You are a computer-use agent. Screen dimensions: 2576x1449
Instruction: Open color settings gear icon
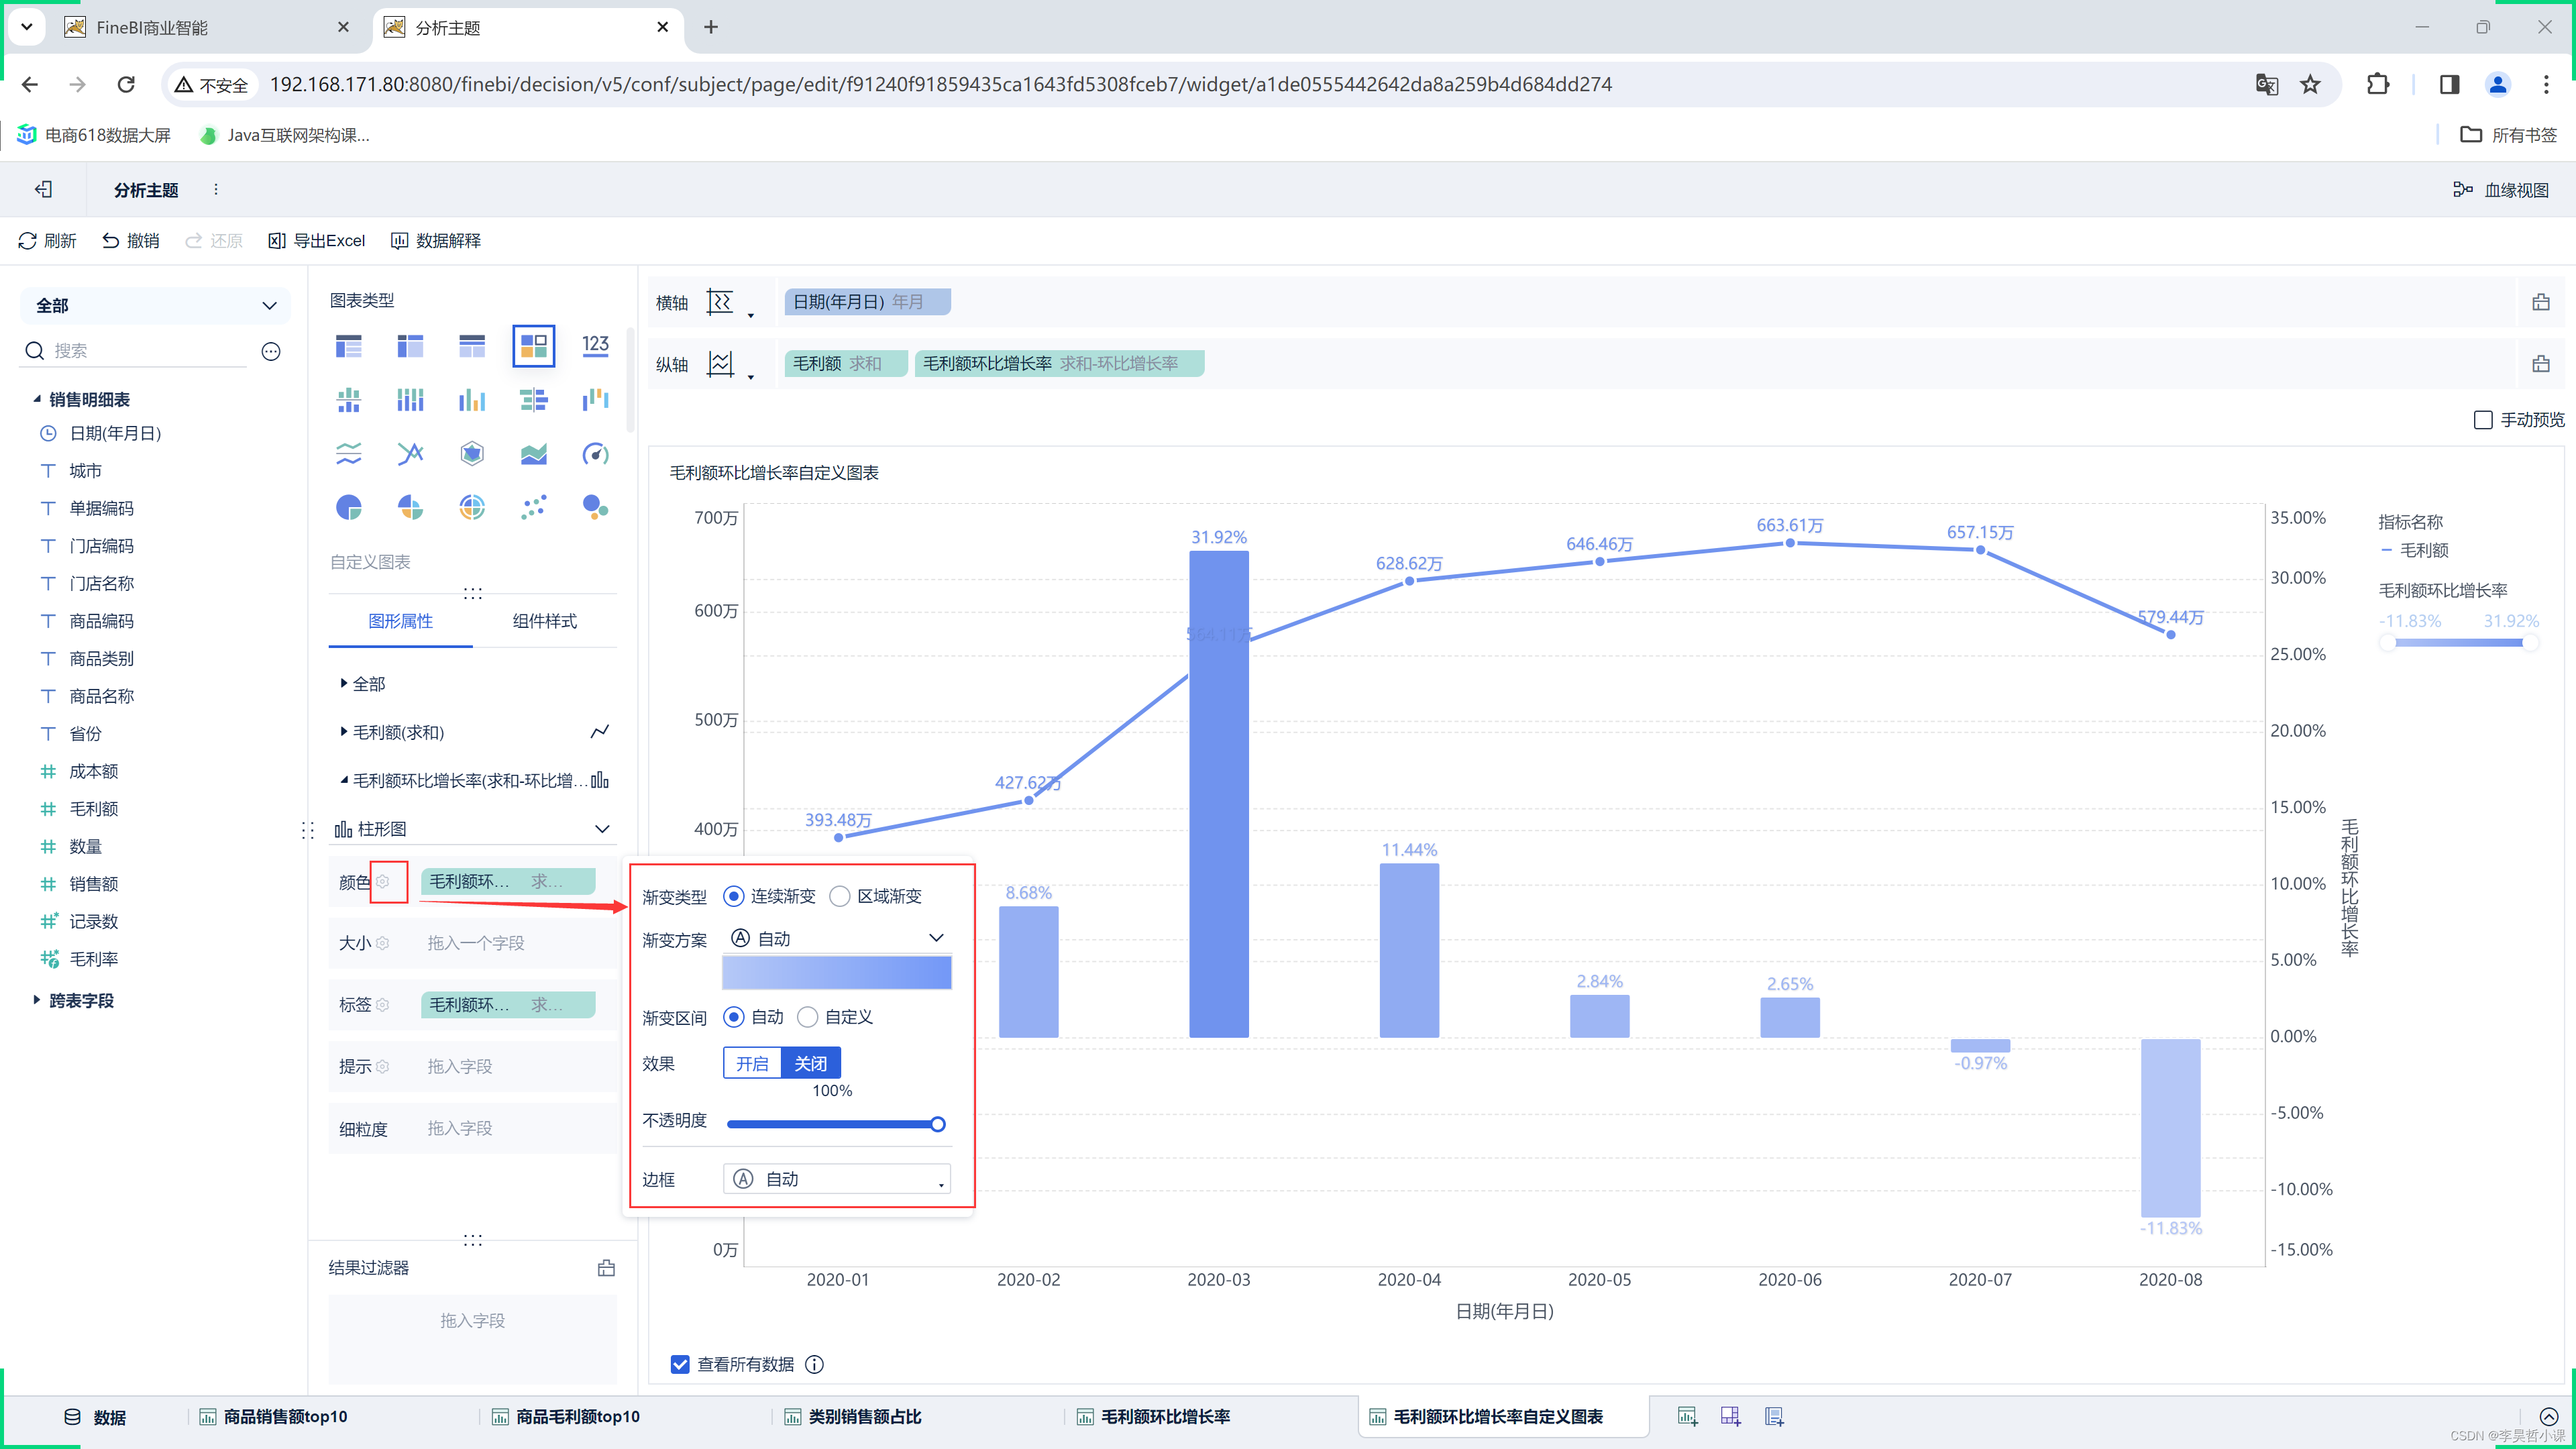click(x=382, y=881)
